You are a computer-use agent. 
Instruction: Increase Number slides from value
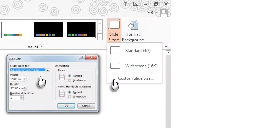point(22,97)
